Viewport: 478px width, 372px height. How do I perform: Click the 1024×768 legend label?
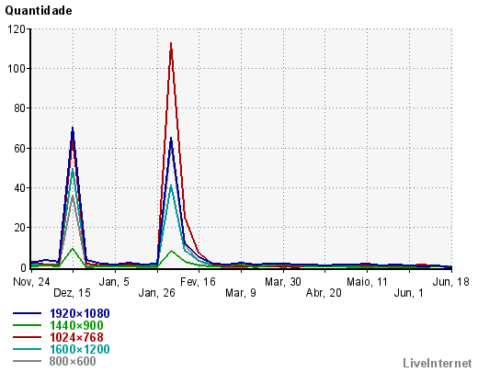pyautogui.click(x=76, y=337)
